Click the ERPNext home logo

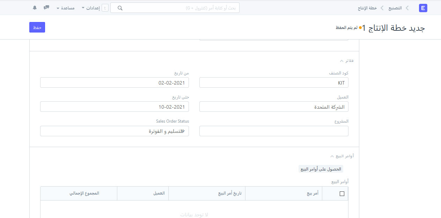point(423,8)
